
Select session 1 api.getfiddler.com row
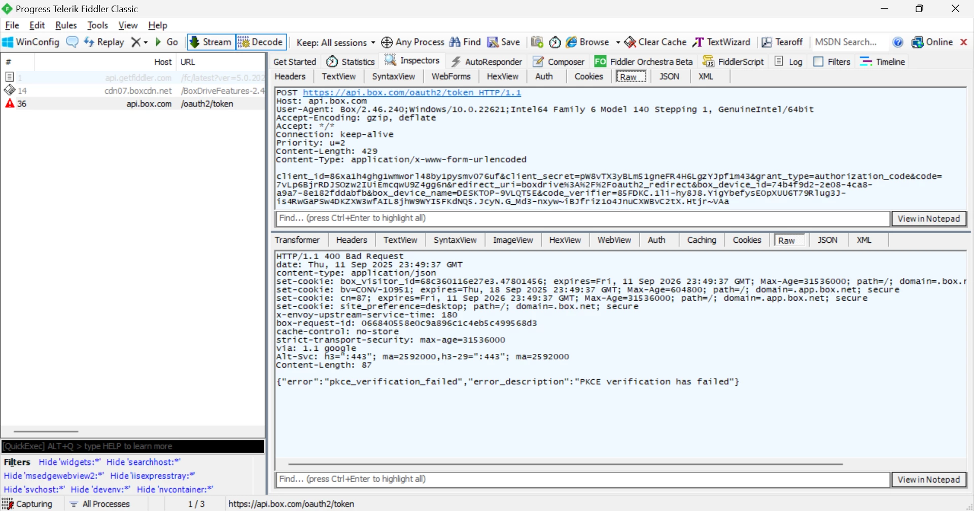pyautogui.click(x=133, y=78)
